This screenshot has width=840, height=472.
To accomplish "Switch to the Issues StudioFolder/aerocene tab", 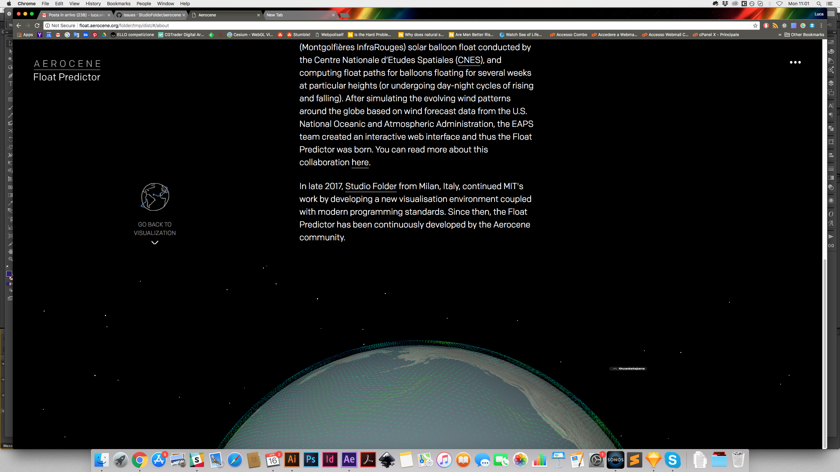I will (152, 15).
